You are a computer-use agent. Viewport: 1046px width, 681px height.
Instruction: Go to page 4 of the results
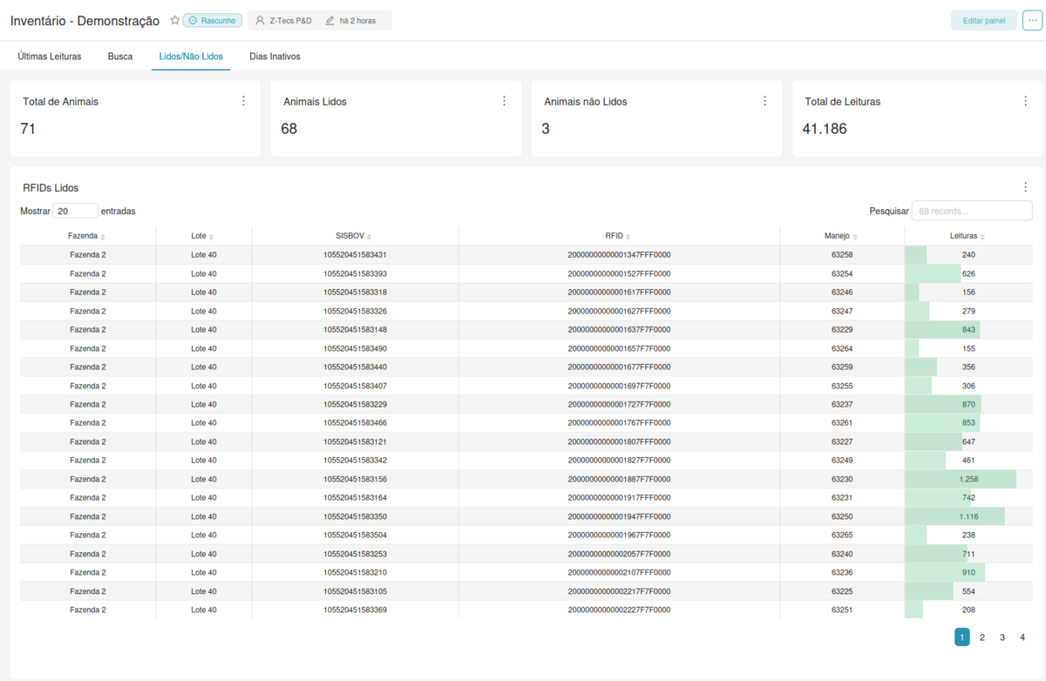click(x=1022, y=637)
